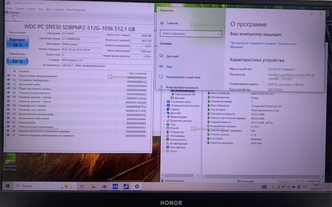Click Сеть icon in AIDA64 tree
The height and width of the screenshot is (207, 332).
pos(168,124)
